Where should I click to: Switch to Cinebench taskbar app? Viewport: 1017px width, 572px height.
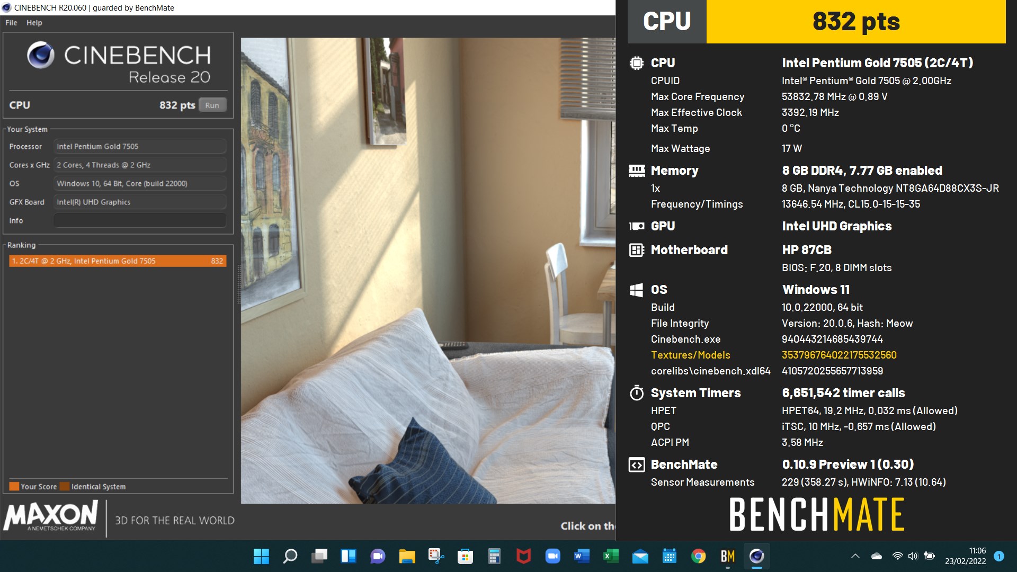click(x=756, y=556)
